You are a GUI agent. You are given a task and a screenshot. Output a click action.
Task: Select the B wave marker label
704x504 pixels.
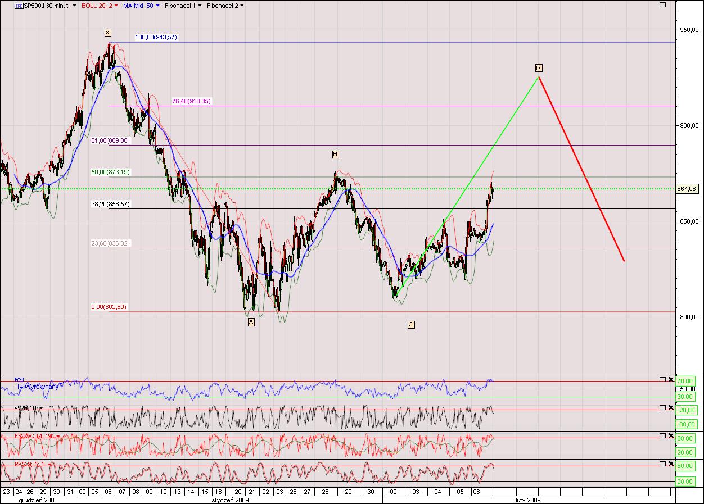(x=336, y=154)
